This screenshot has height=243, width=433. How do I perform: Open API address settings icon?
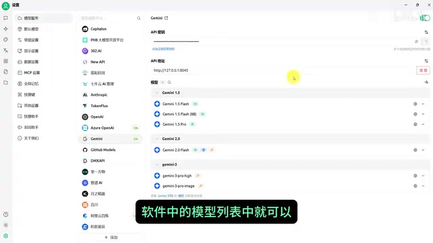426,61
